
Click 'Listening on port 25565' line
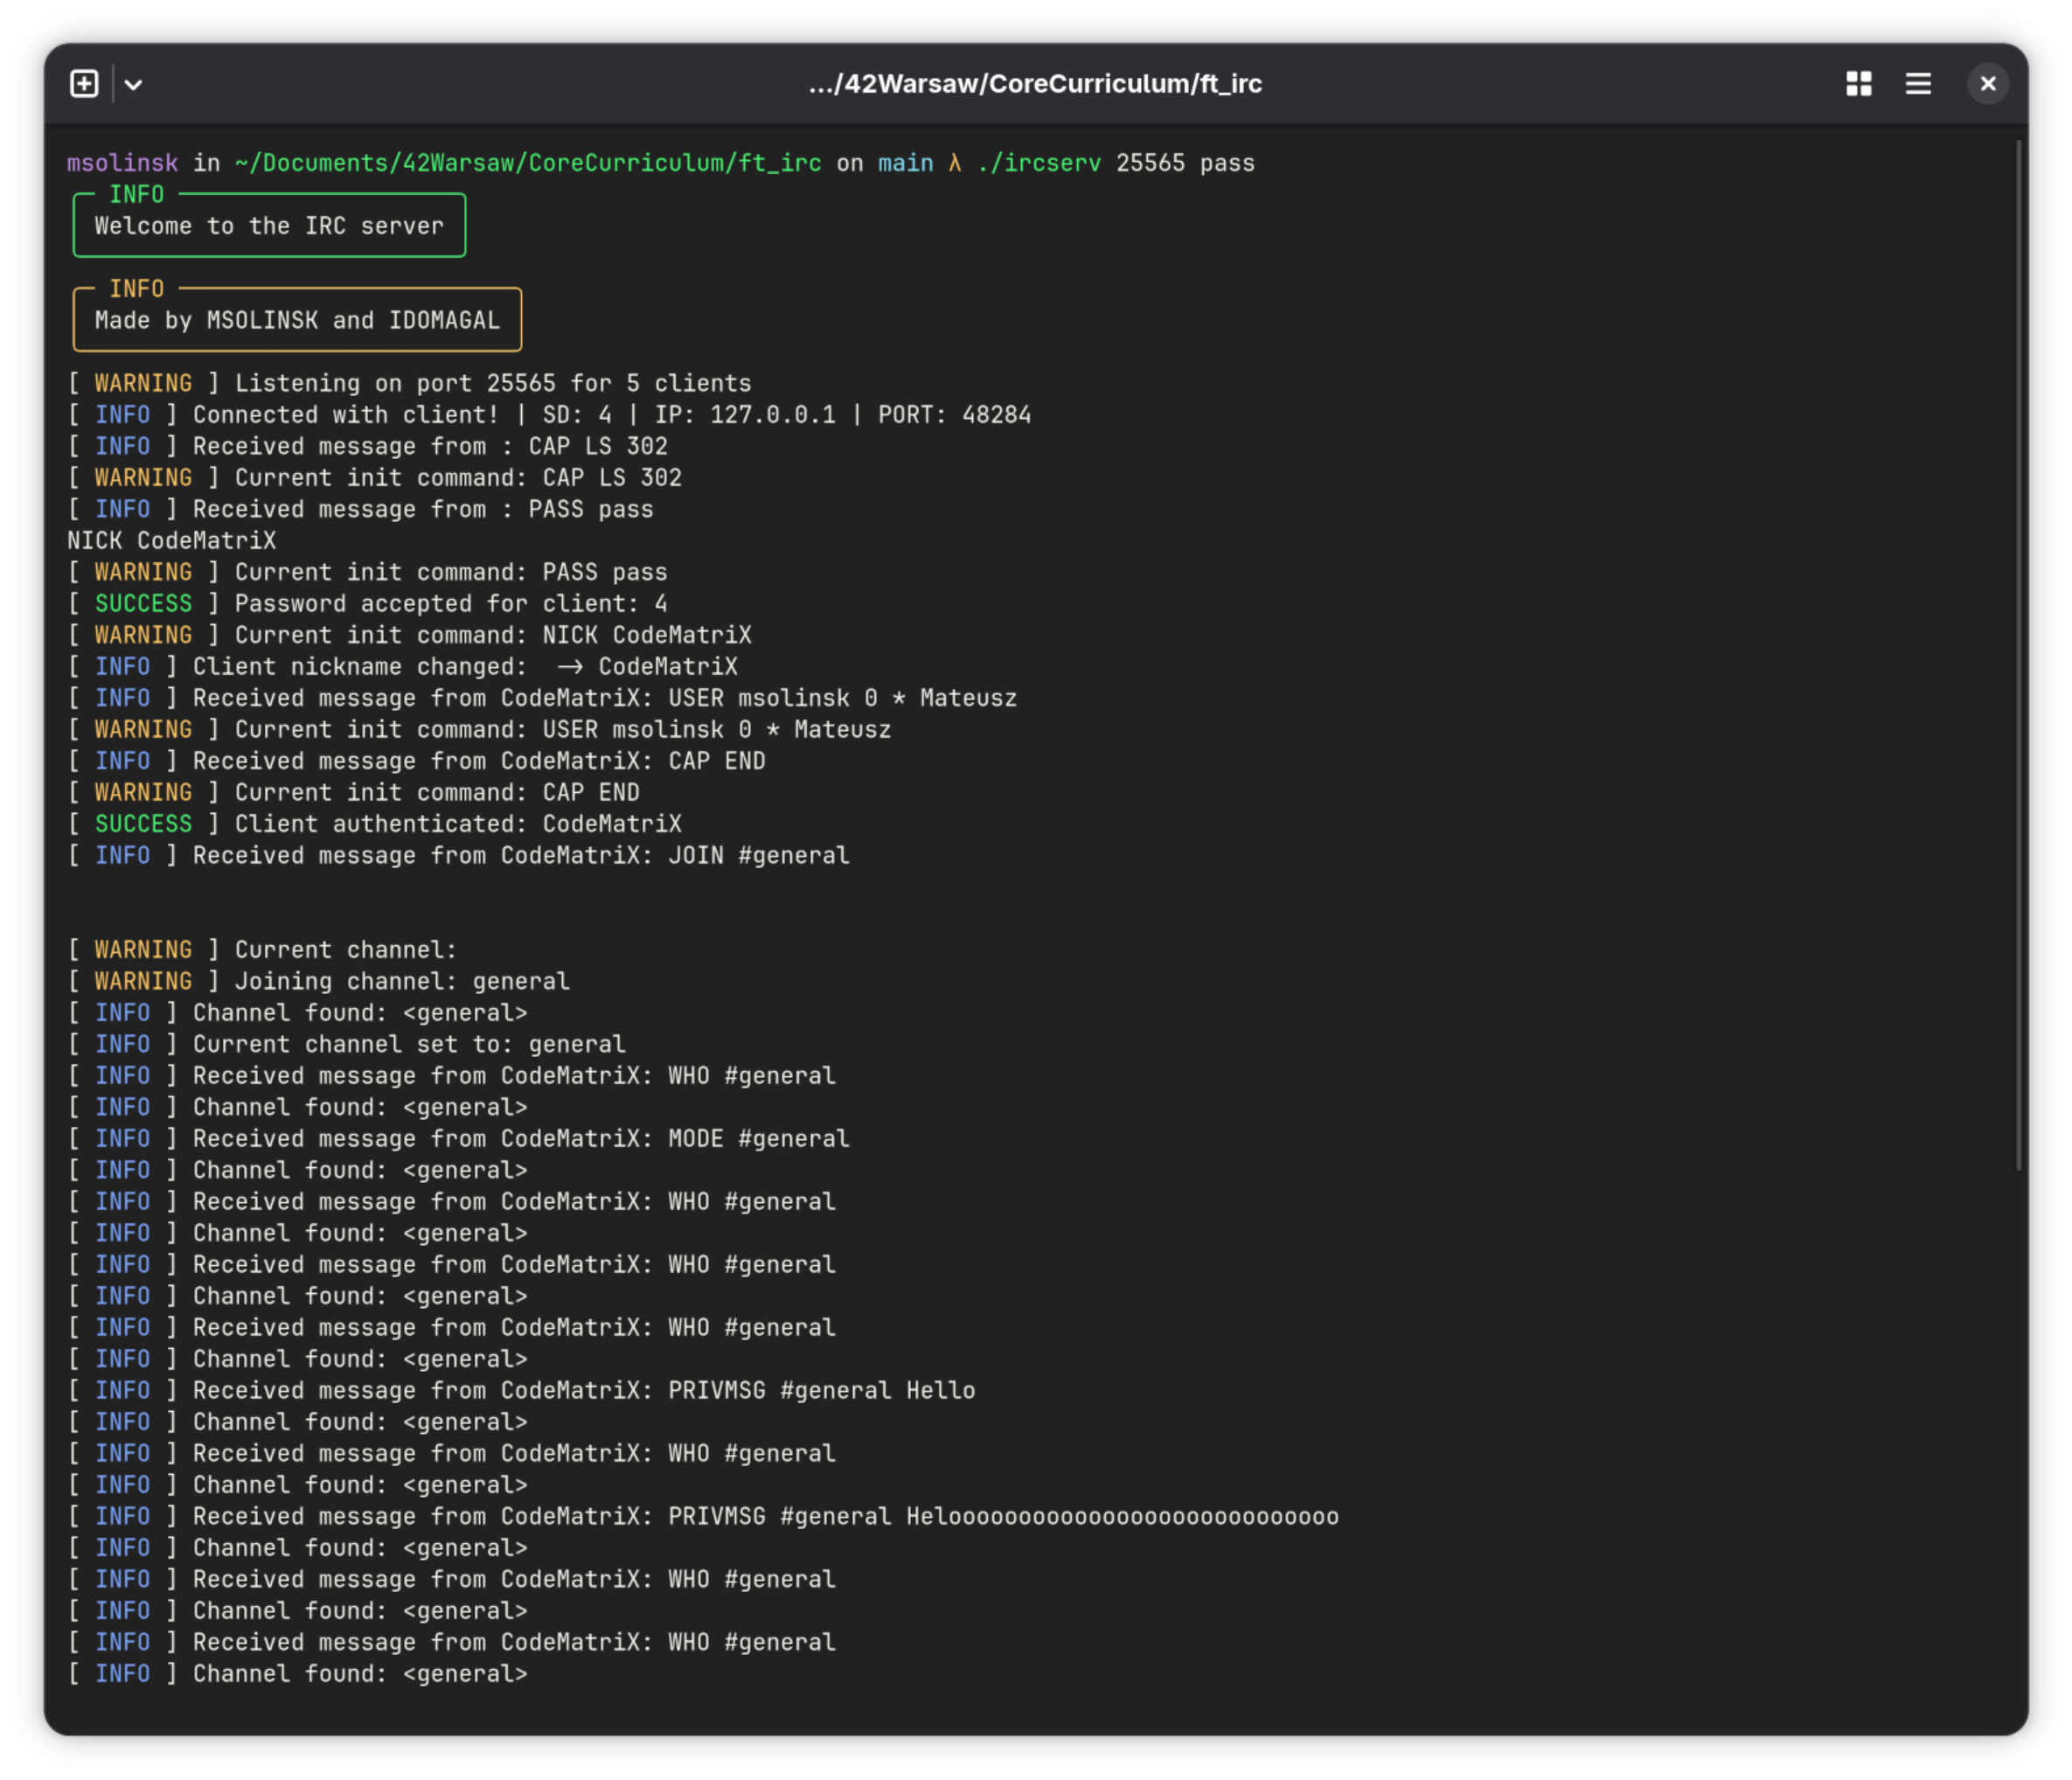[x=409, y=383]
